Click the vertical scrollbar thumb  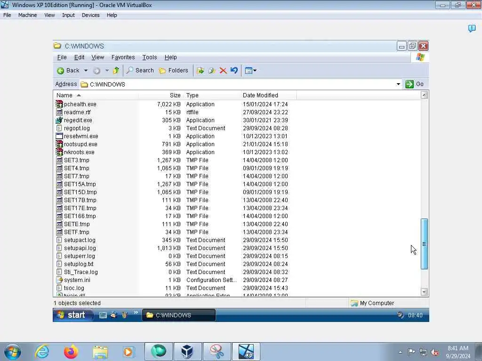(x=424, y=244)
